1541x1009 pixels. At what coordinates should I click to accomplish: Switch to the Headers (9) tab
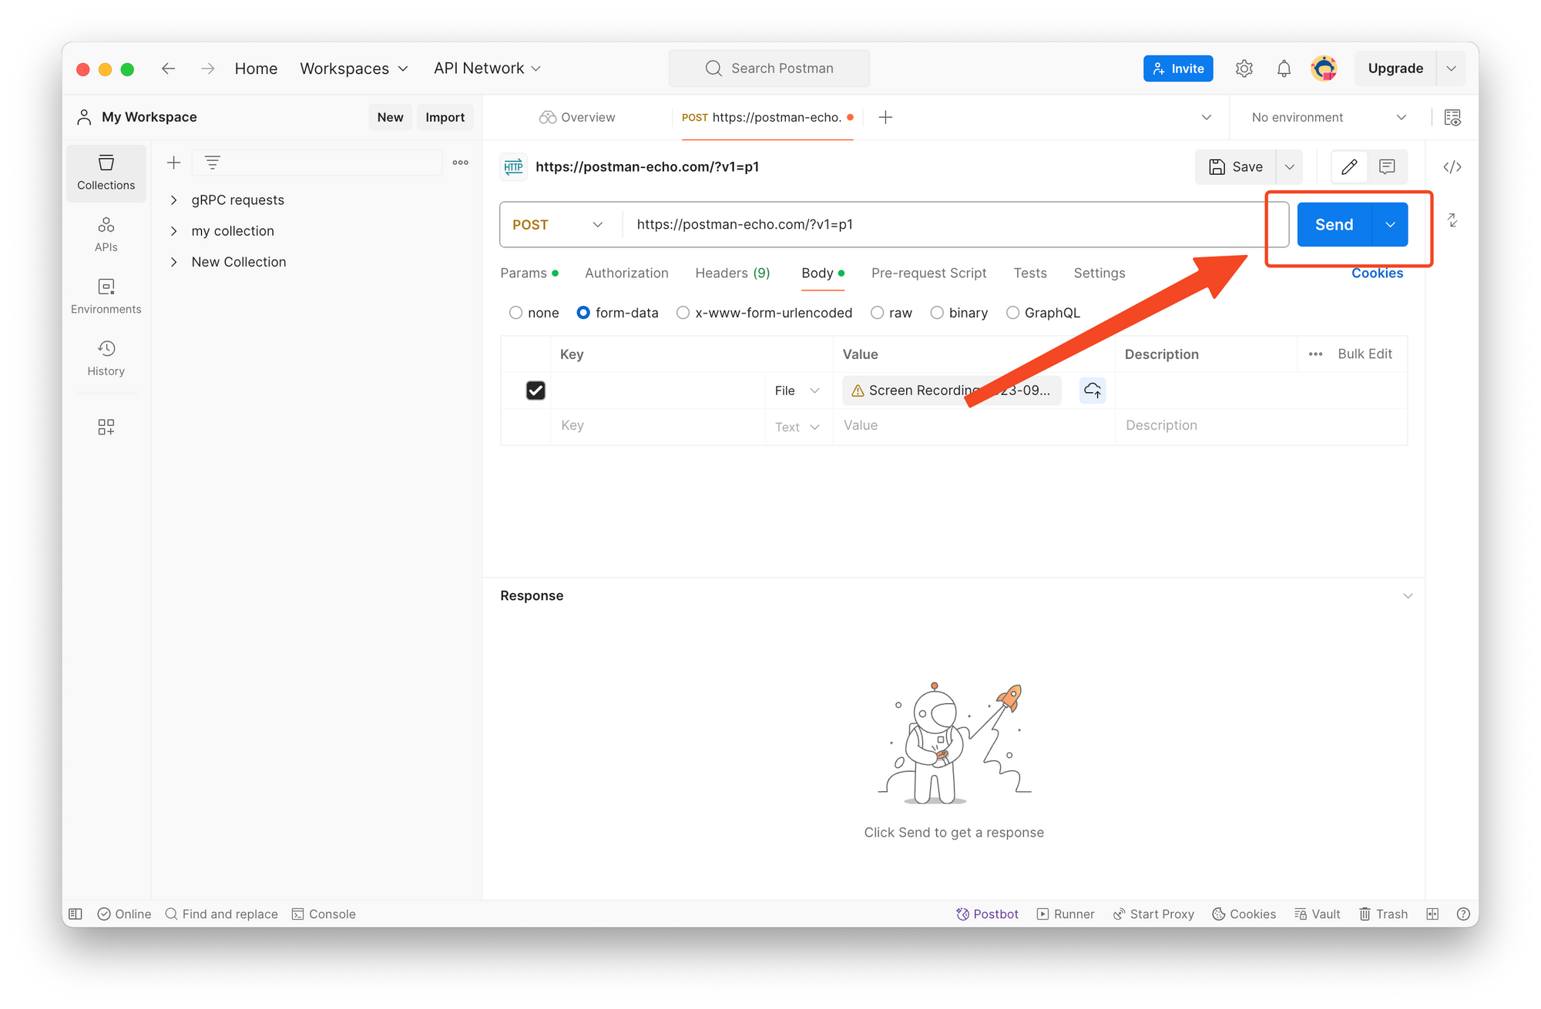click(733, 273)
